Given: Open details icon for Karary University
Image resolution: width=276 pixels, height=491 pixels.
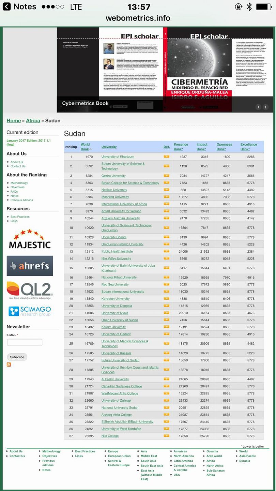Looking at the screenshot, I should point(166,327).
